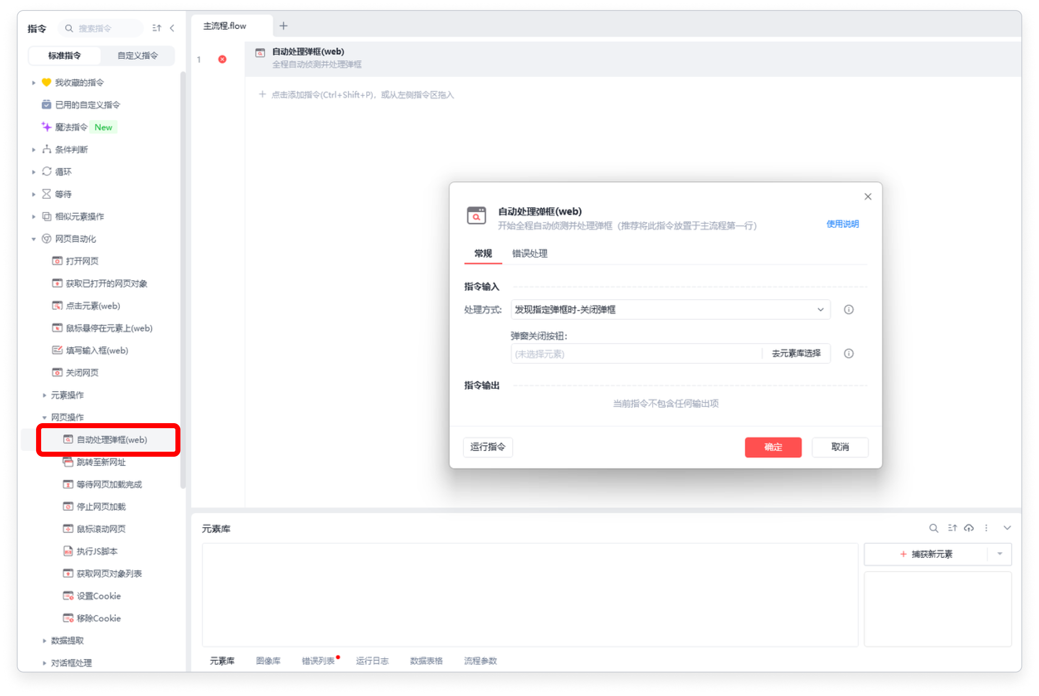Switch to 自定义指令 toggle tab
The image size is (1039, 696).
coord(138,56)
